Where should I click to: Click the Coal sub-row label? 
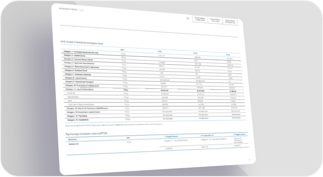click(70, 101)
